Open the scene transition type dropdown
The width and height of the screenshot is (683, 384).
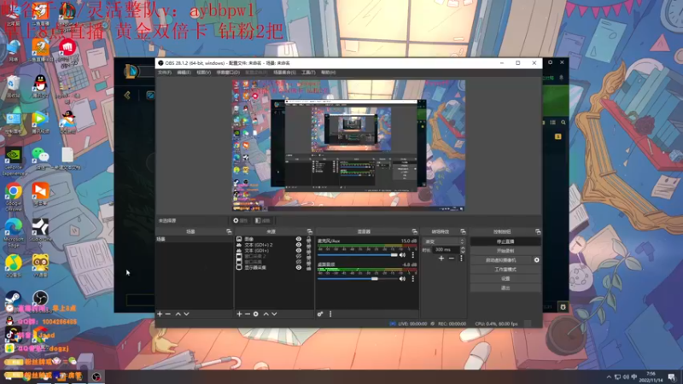click(444, 241)
